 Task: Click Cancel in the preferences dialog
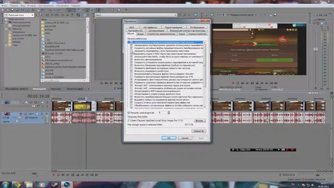(x=185, y=138)
